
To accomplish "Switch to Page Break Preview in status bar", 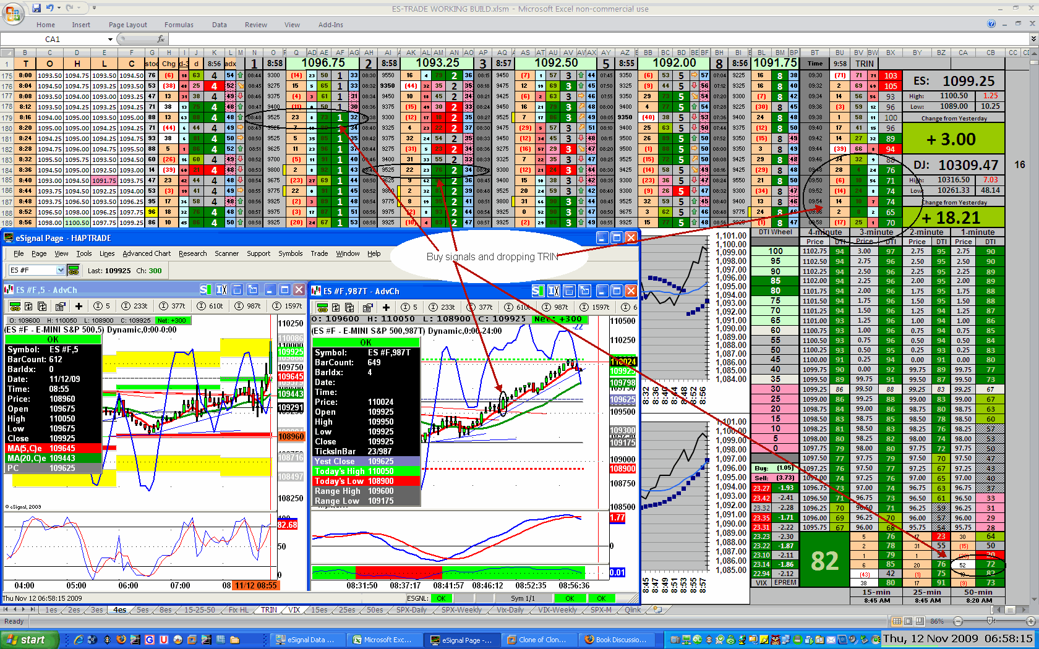I will pyautogui.click(x=919, y=621).
